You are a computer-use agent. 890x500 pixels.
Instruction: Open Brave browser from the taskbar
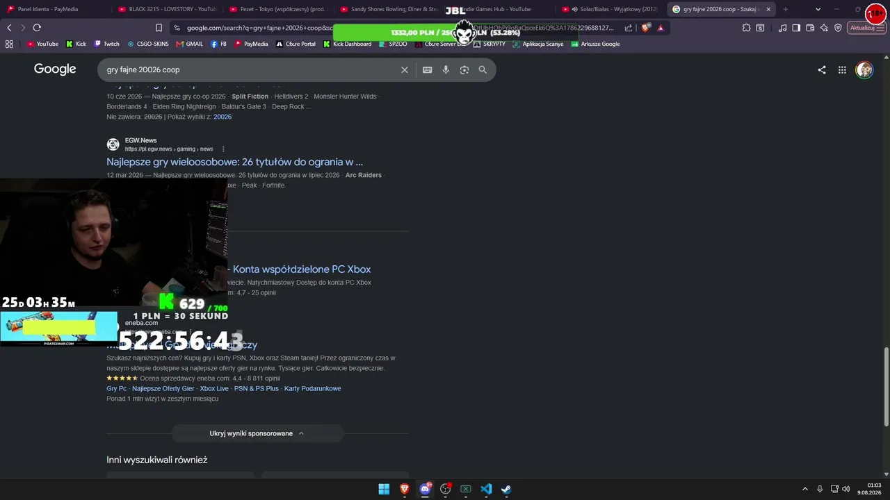[x=405, y=489]
